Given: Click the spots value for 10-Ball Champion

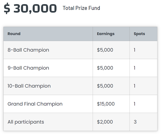Looking at the screenshot, I should coord(135,86).
